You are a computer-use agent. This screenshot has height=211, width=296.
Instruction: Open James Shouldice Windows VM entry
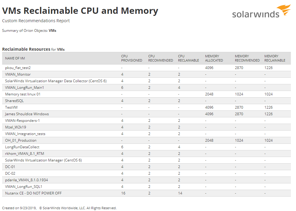pos(27,114)
